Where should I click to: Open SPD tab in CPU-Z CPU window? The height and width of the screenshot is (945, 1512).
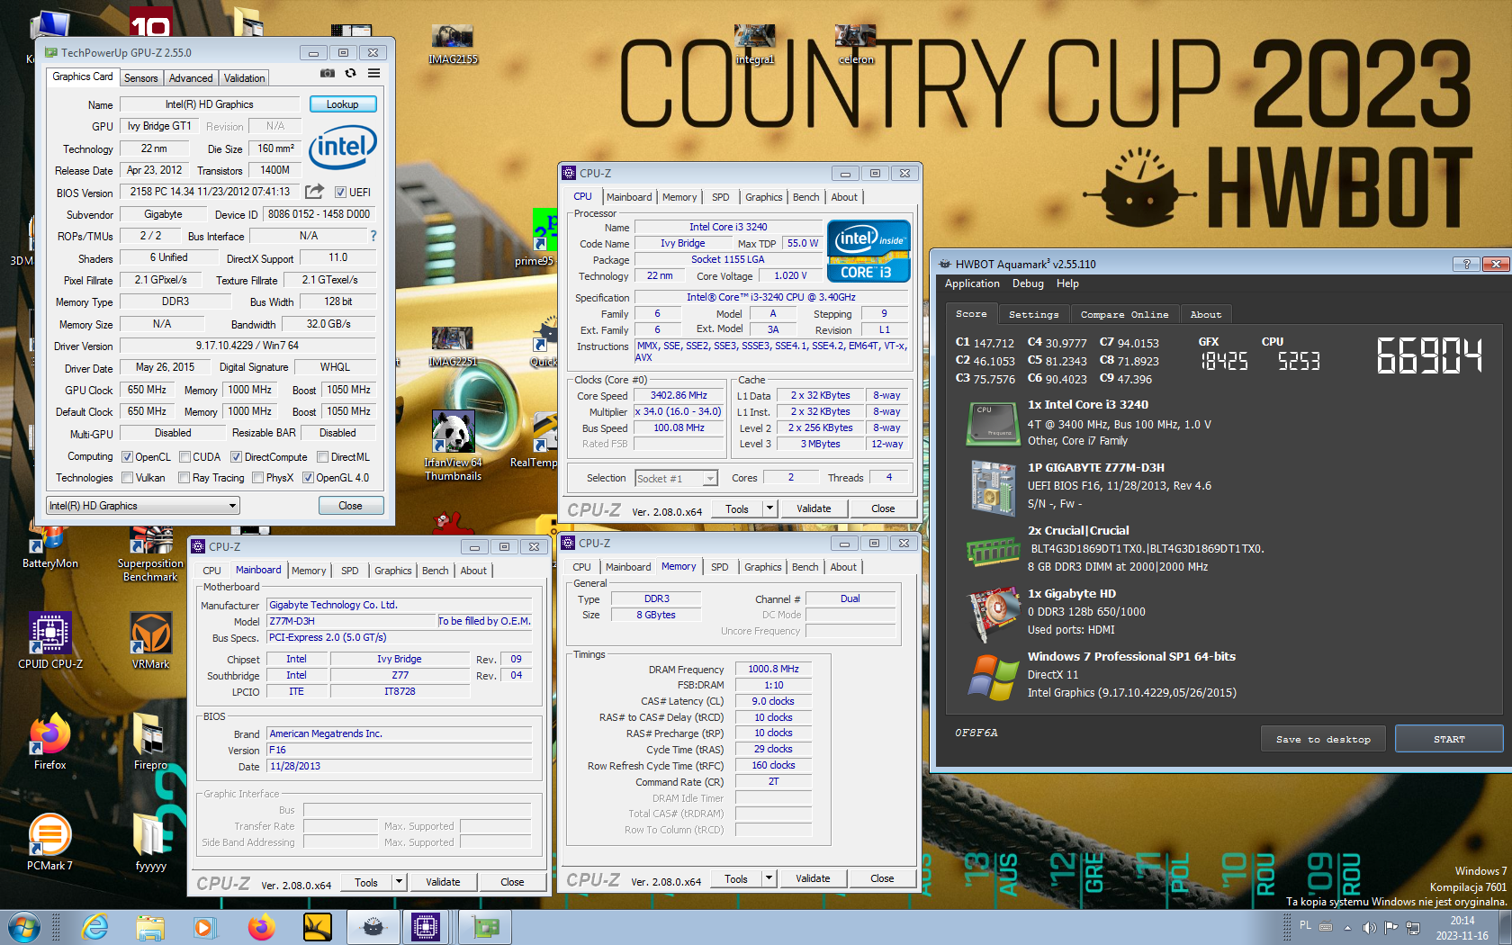(x=721, y=197)
